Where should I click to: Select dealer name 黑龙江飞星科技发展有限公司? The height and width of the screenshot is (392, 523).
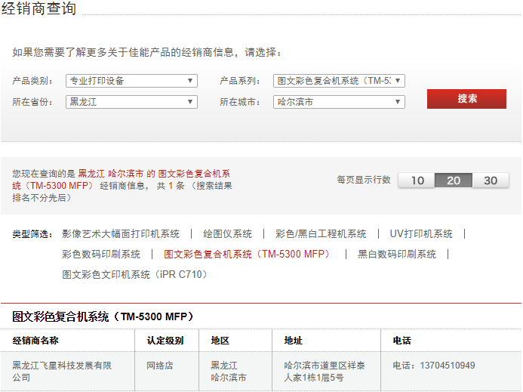pos(62,372)
